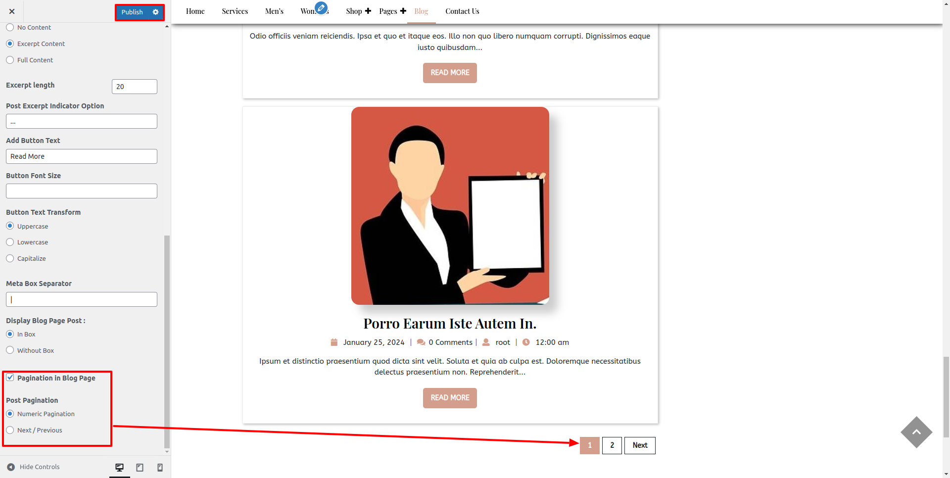Image resolution: width=950 pixels, height=478 pixels.
Task: Uncheck Pagination in Blog Page
Action: coord(10,378)
